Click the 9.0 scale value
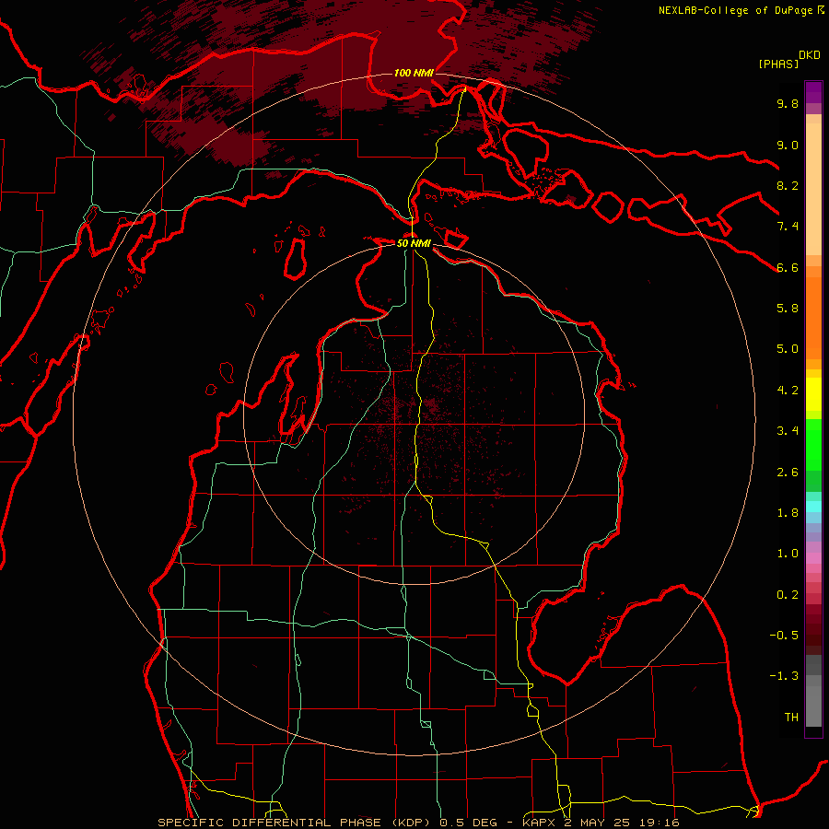Viewport: 829px width, 829px height. 788,145
